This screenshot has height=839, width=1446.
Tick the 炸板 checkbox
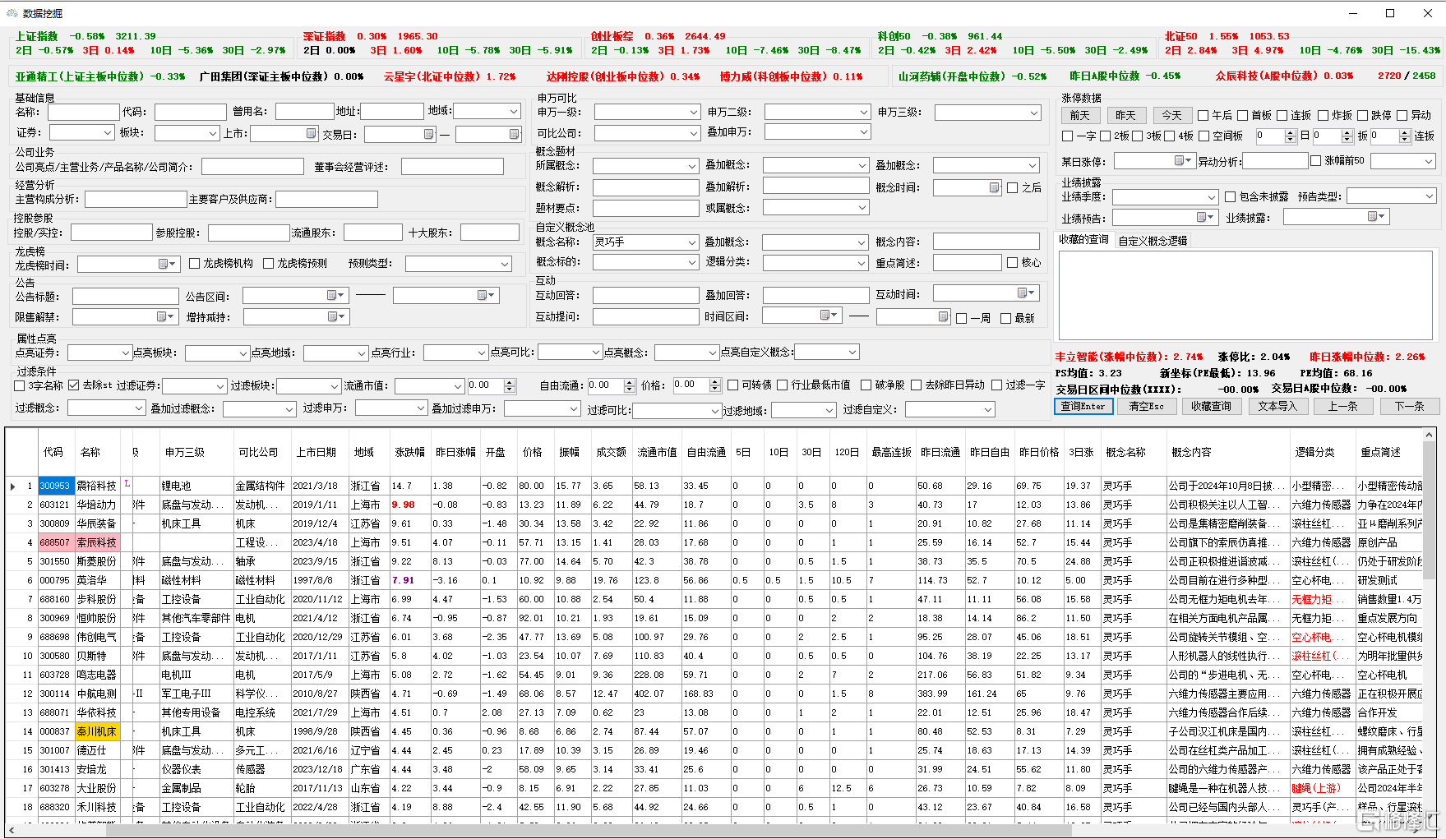point(1324,116)
